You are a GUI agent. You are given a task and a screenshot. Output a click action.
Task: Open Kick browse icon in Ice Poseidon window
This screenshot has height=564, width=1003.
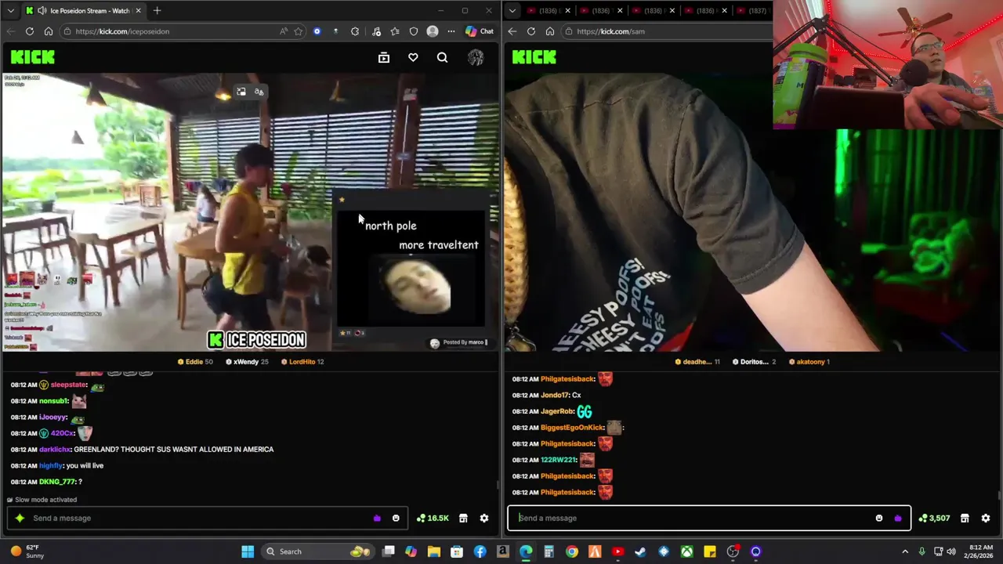(384, 57)
